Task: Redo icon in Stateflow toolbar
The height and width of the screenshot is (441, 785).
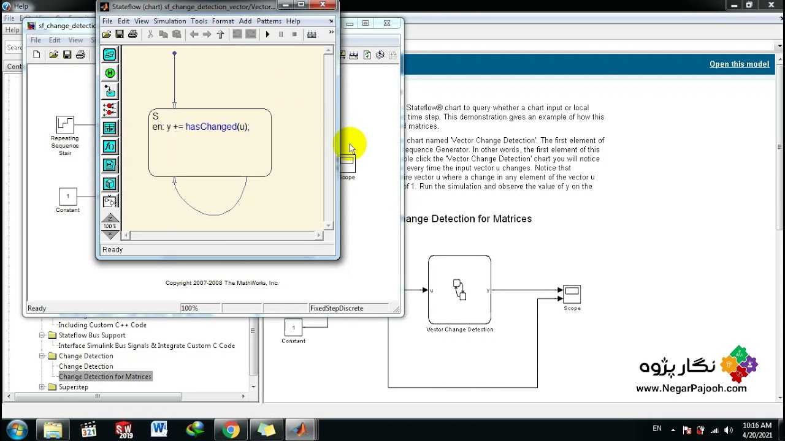Action: 250,34
